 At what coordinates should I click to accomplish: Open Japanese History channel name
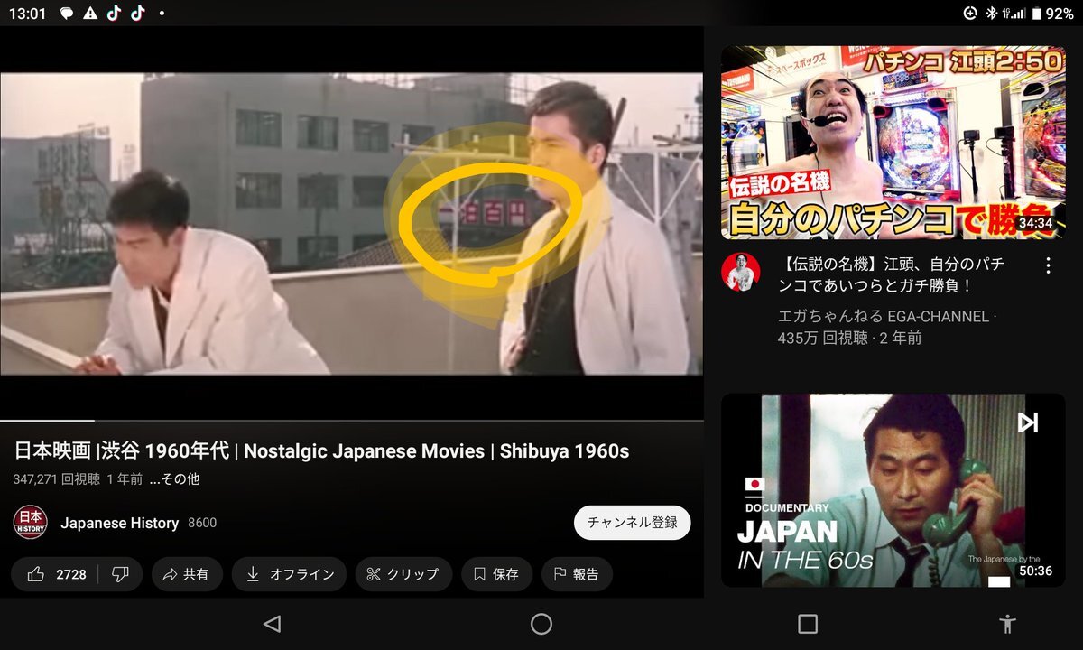click(119, 523)
